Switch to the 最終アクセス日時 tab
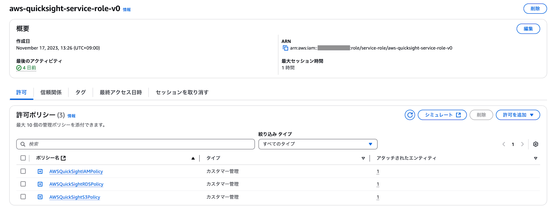Screen dimensions: 554x208 tap(121, 93)
